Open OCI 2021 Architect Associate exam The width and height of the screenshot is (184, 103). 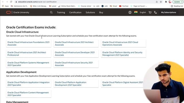click(76, 43)
